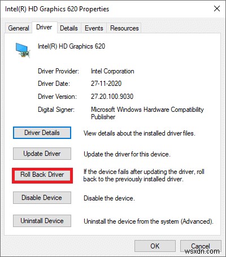Click the Update Driver button
226x257 pixels.
pos(42,154)
